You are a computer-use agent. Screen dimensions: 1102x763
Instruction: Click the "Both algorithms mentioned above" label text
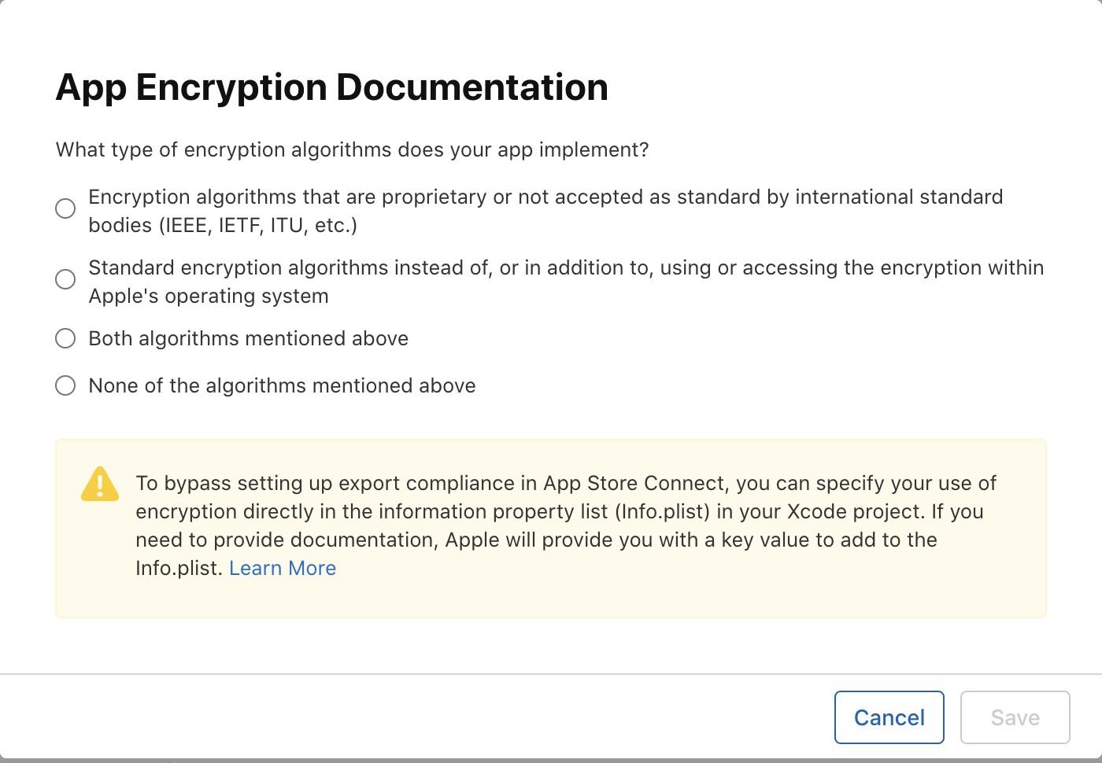point(248,338)
